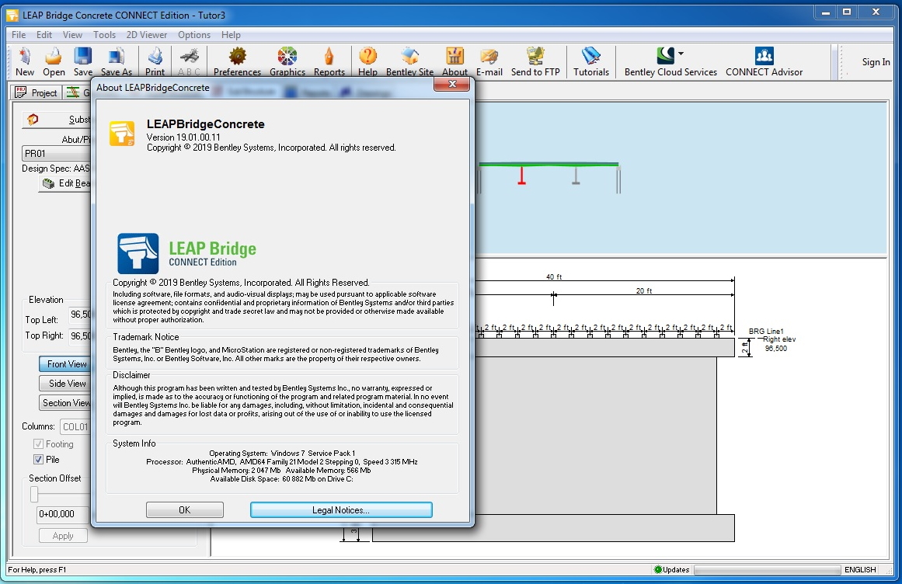Viewport: 902px width, 584px height.
Task: Print using the Print toolbar icon
Action: click(x=155, y=62)
